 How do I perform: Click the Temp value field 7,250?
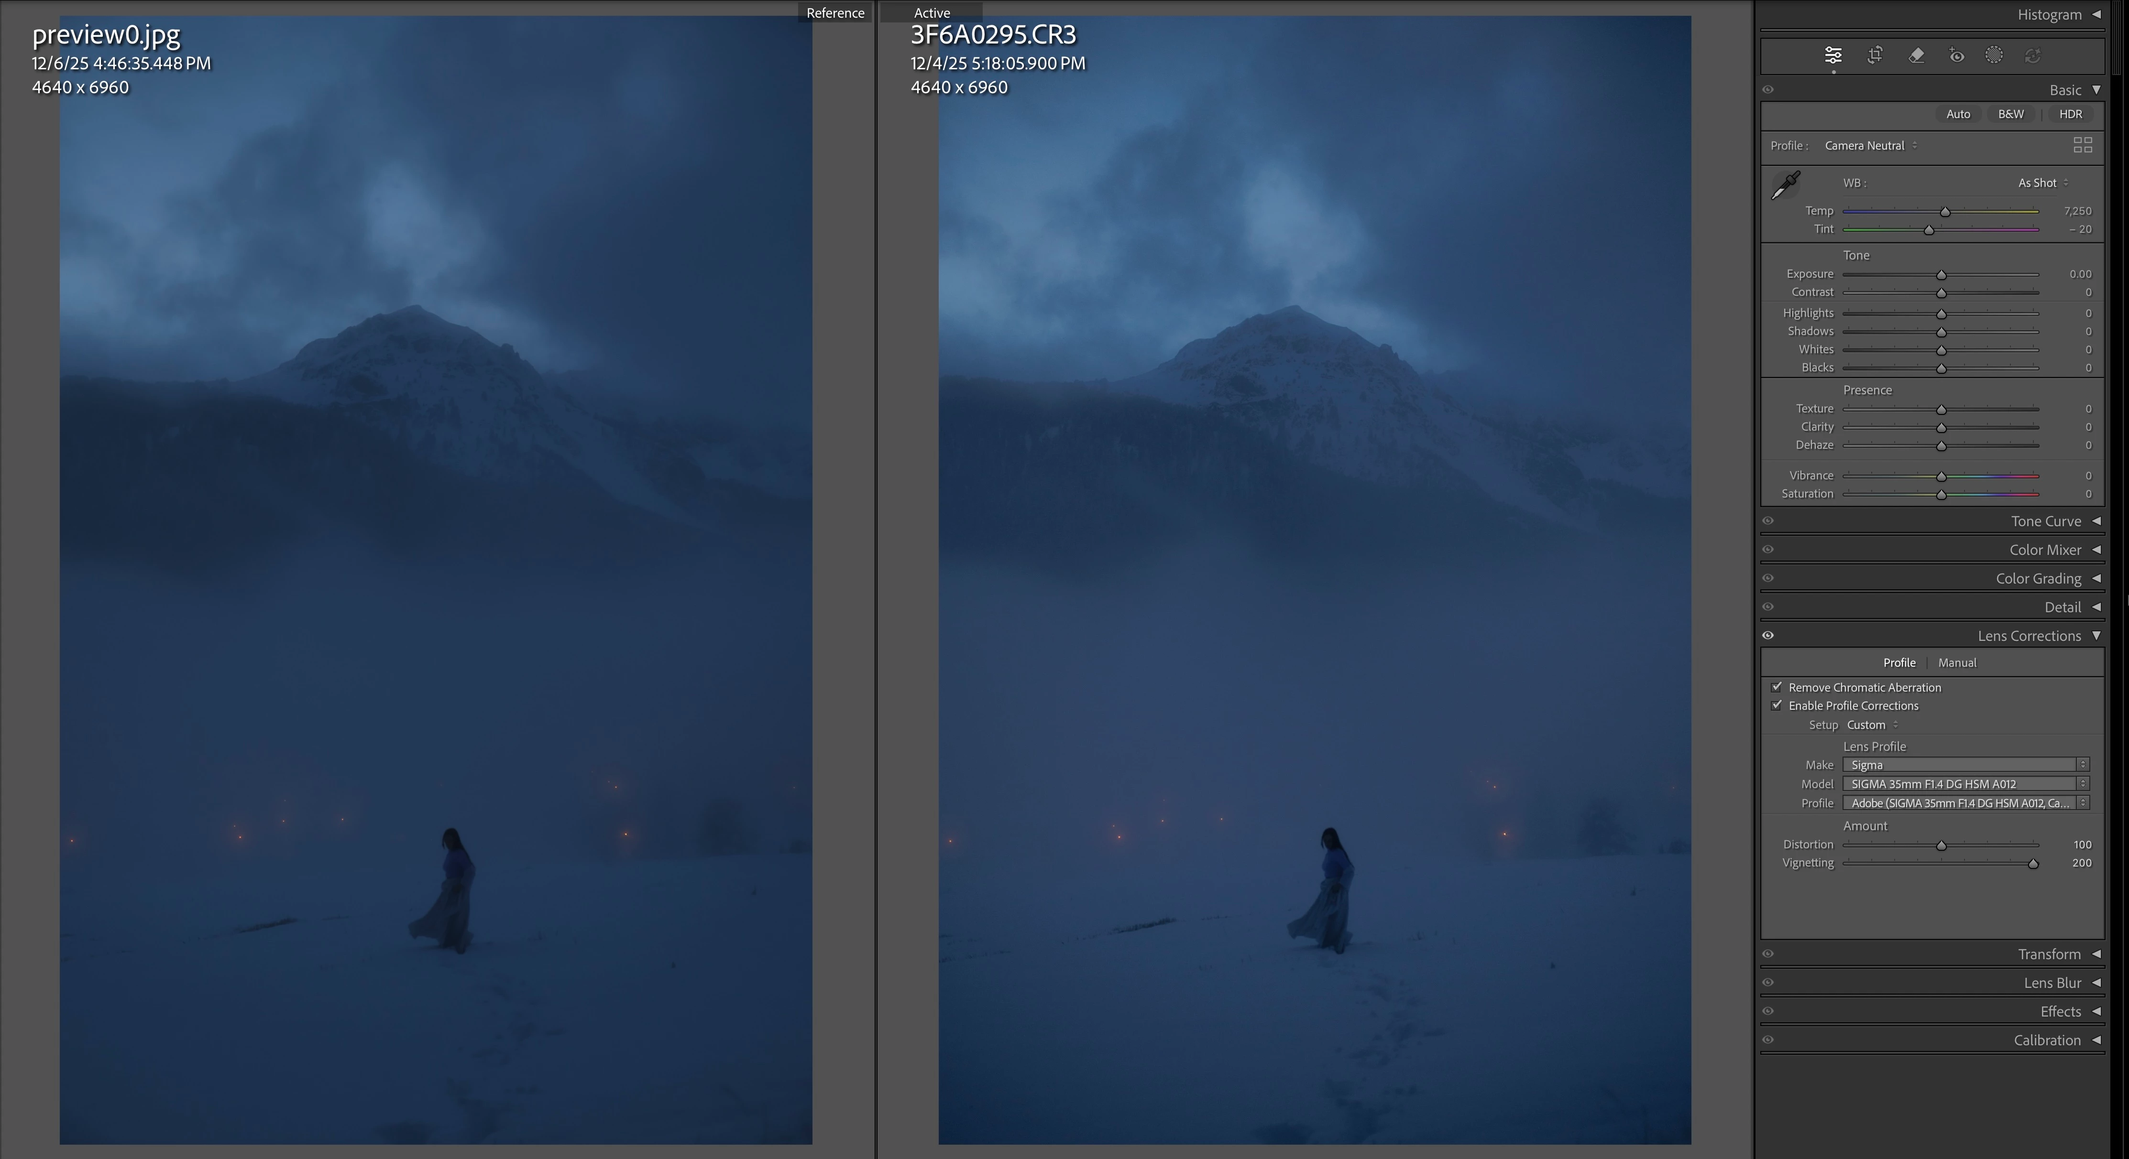coord(2077,211)
